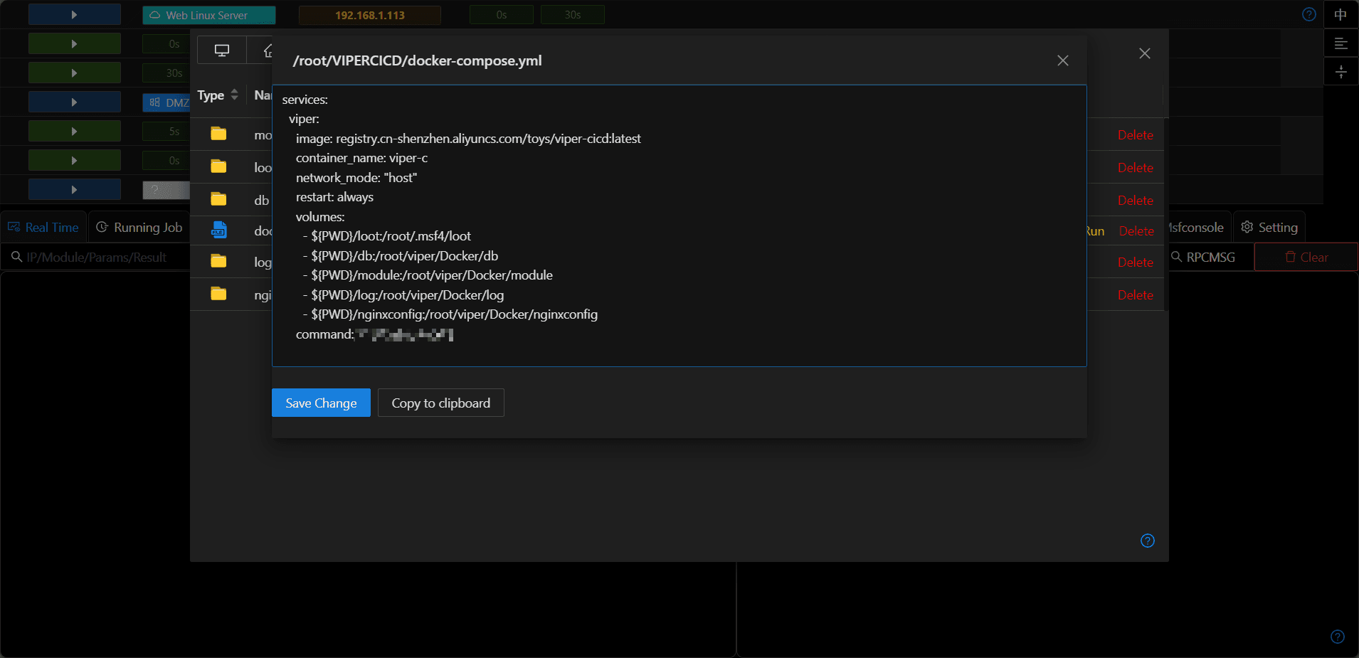Switch language with the 中 icon
The width and height of the screenshot is (1359, 658).
point(1341,14)
